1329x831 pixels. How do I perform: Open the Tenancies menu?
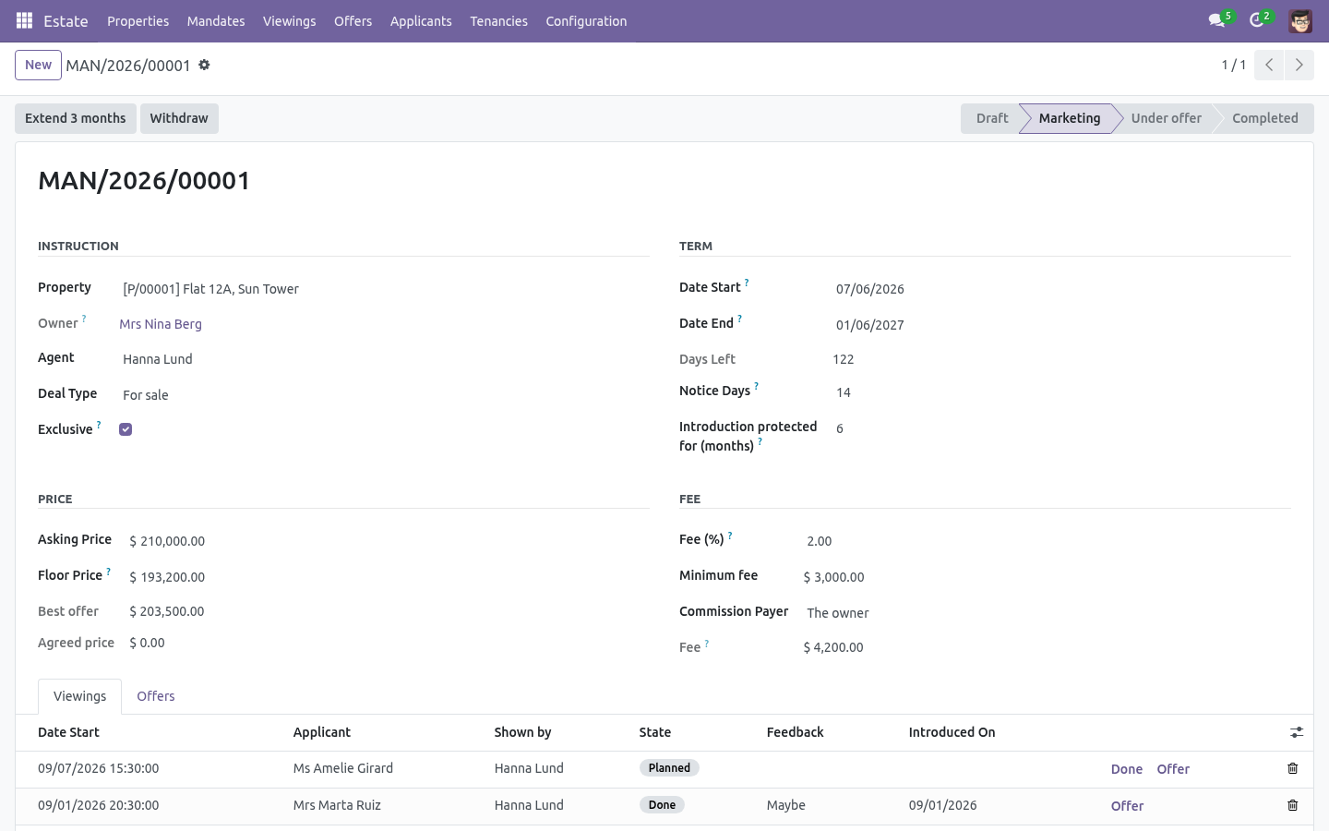pyautogui.click(x=498, y=20)
